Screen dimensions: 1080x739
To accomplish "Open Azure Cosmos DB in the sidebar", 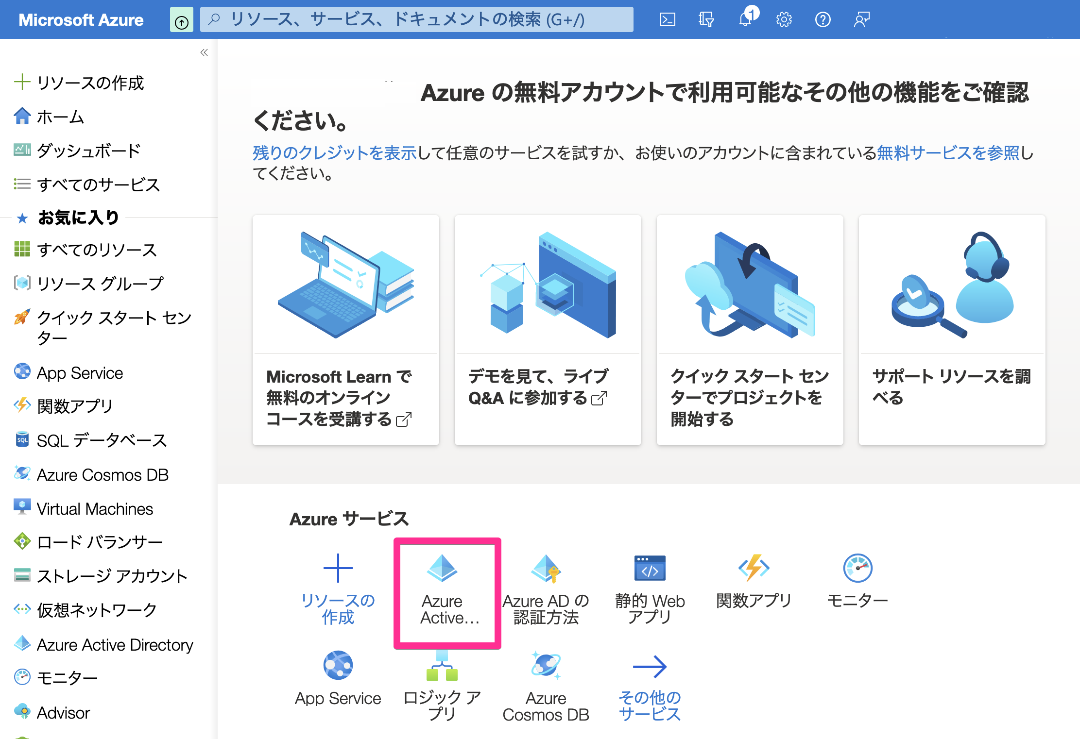I will pyautogui.click(x=91, y=474).
